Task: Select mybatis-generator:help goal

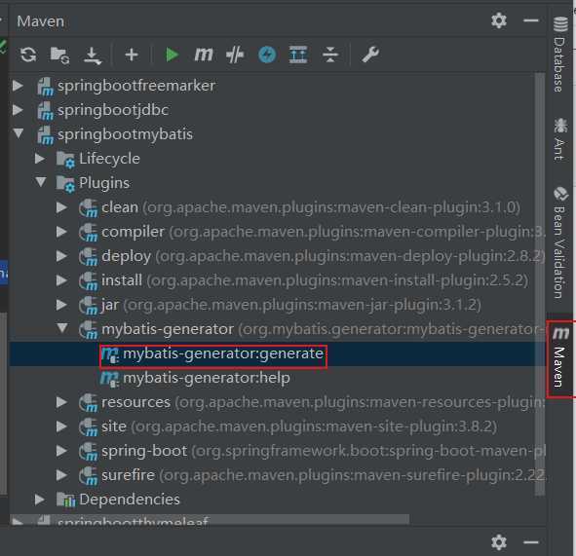Action: (207, 378)
